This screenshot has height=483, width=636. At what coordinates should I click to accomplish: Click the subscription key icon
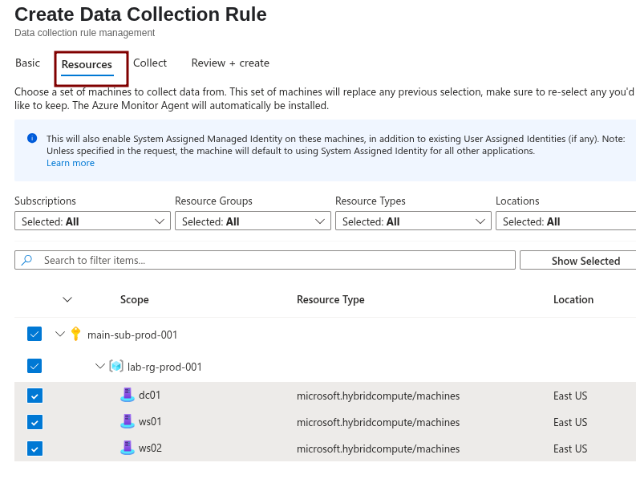(x=75, y=334)
